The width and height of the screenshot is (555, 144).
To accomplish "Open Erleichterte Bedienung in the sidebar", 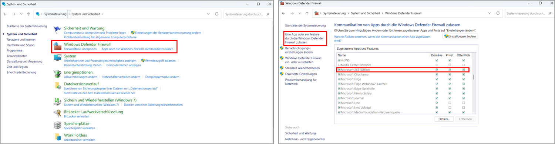I will (x=21, y=73).
